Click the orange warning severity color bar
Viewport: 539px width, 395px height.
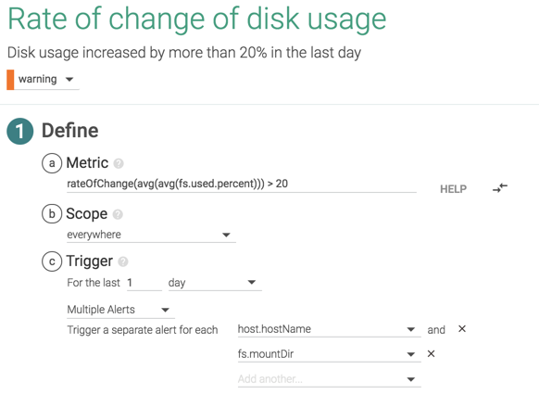click(x=10, y=80)
